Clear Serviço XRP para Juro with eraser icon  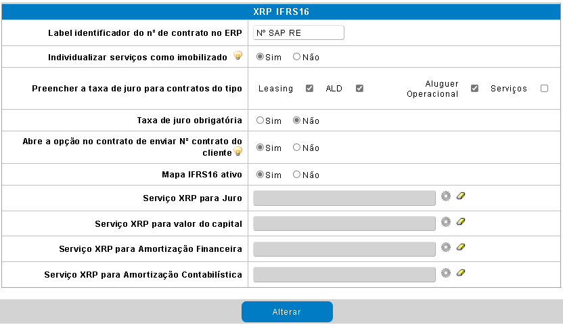pos(461,196)
